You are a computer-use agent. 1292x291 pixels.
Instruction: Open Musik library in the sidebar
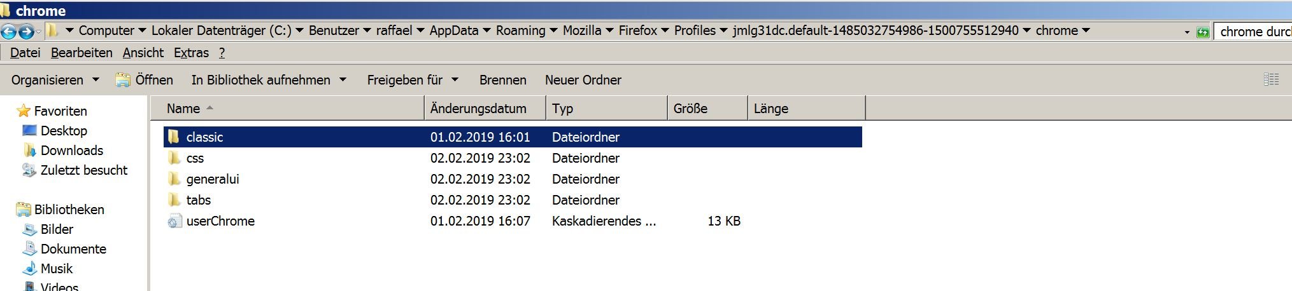[x=56, y=269]
